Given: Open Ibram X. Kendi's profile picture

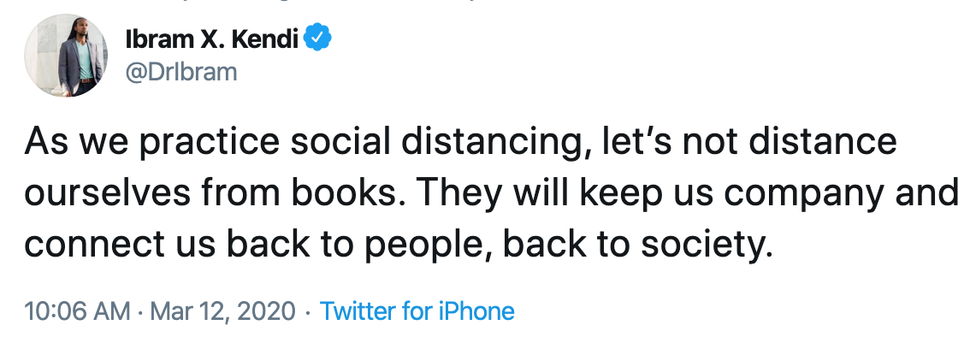Looking at the screenshot, I should [x=65, y=55].
